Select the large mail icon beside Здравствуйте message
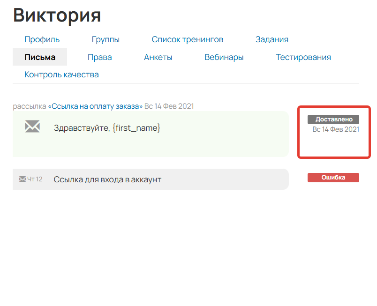 32,127
